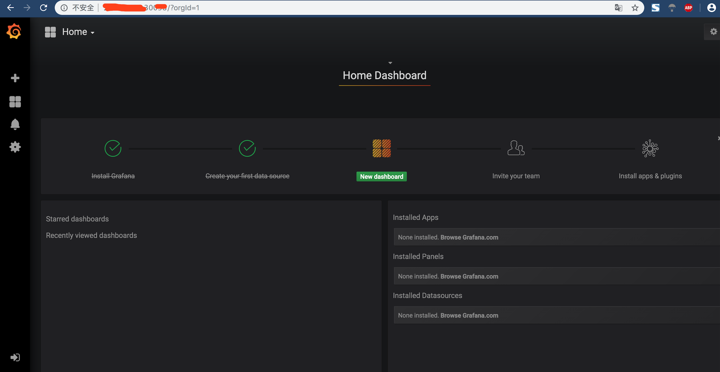Viewport: 720px width, 372px height.
Task: Click the Installed Panels heading
Action: [x=418, y=257]
